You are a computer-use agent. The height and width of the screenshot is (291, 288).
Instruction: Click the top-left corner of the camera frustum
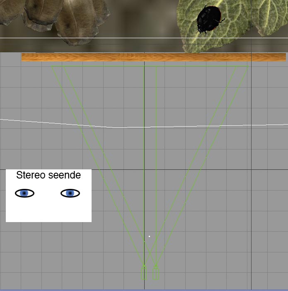52,66
